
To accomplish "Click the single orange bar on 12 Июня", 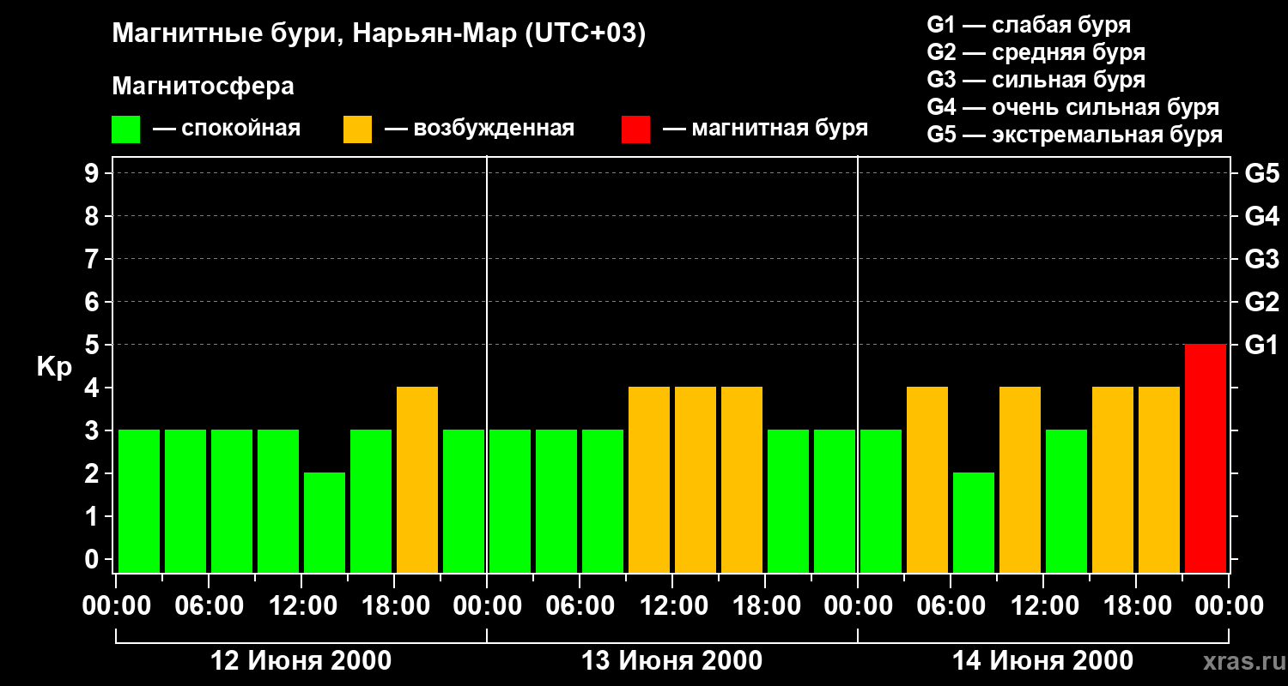I will click(x=417, y=479).
